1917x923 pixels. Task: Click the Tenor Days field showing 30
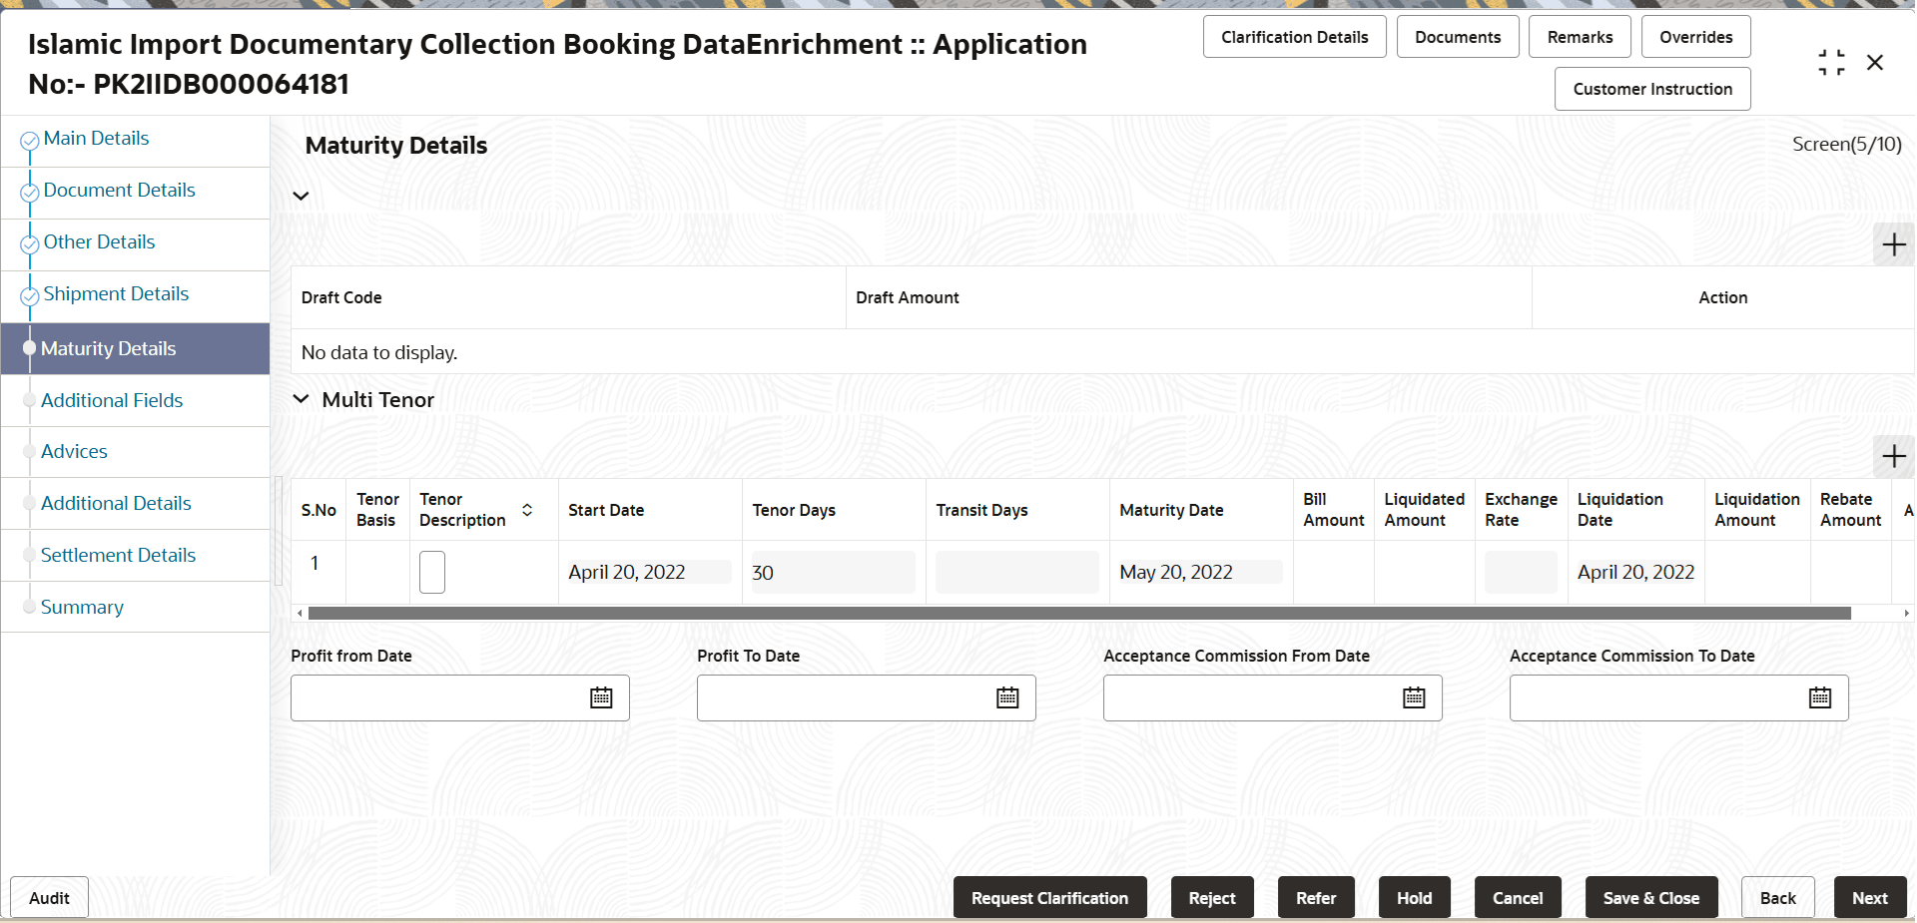(833, 572)
